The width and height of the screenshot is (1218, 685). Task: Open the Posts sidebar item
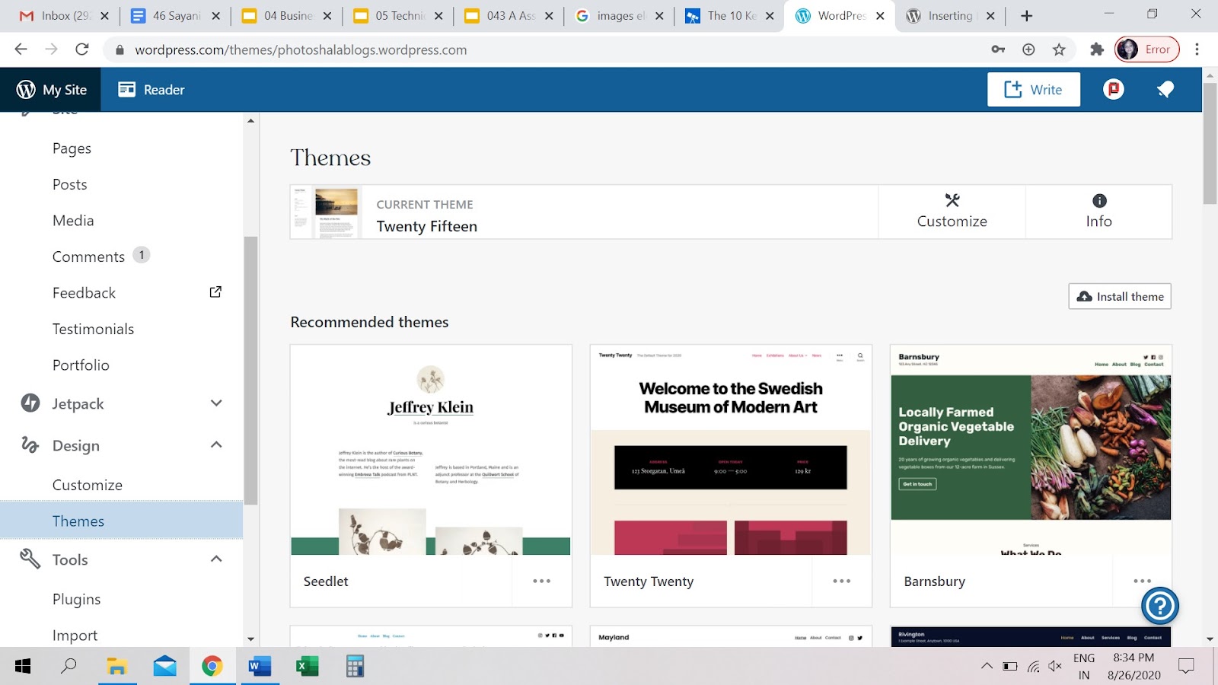tap(69, 184)
